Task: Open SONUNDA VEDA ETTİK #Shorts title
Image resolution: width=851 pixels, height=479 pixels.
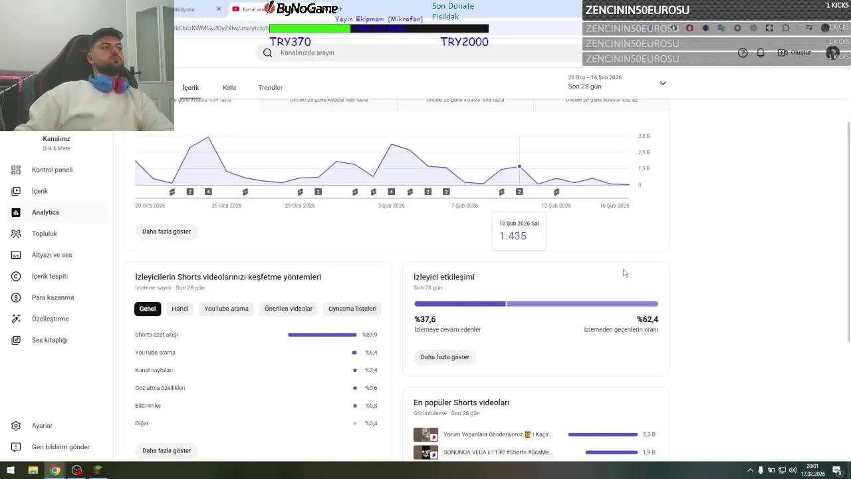Action: point(498,452)
